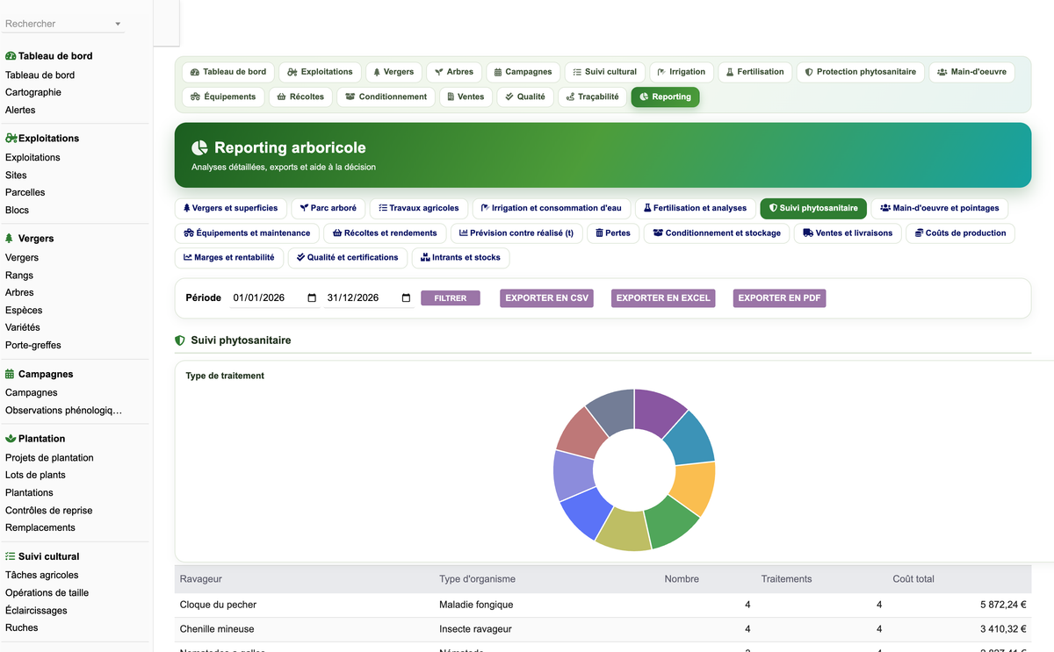1054x652 pixels.
Task: Go to the Fertilisation tab
Action: 755,72
